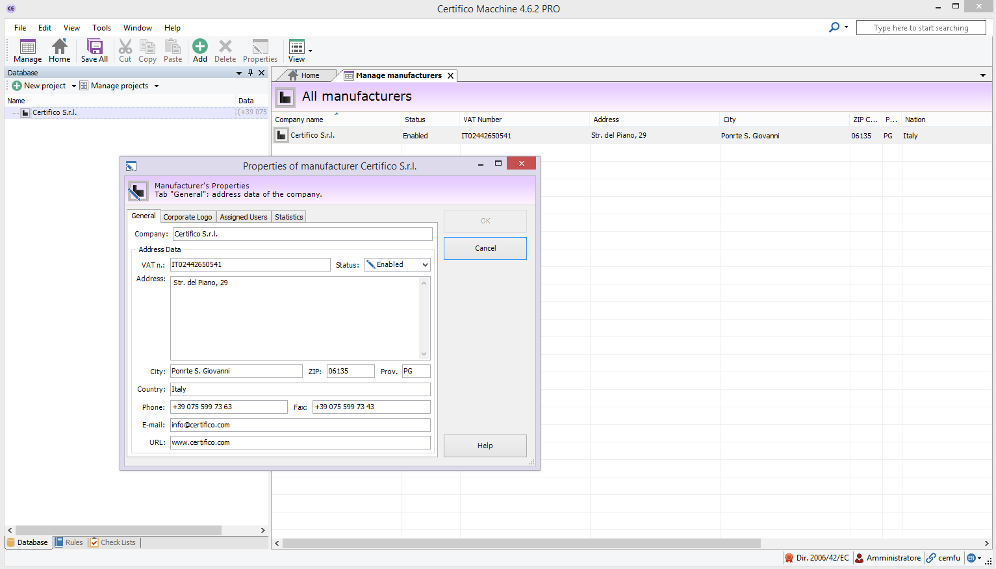Click the Save All icon

(95, 47)
